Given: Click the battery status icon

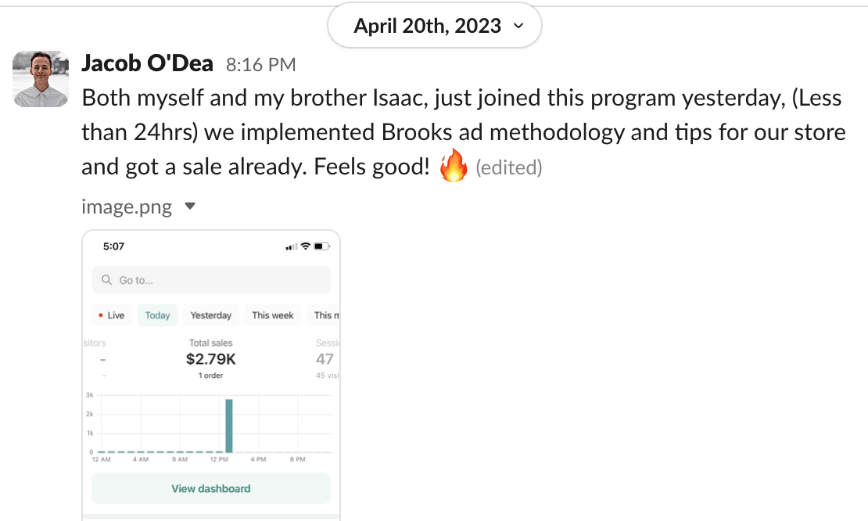Looking at the screenshot, I should pyautogui.click(x=321, y=246).
